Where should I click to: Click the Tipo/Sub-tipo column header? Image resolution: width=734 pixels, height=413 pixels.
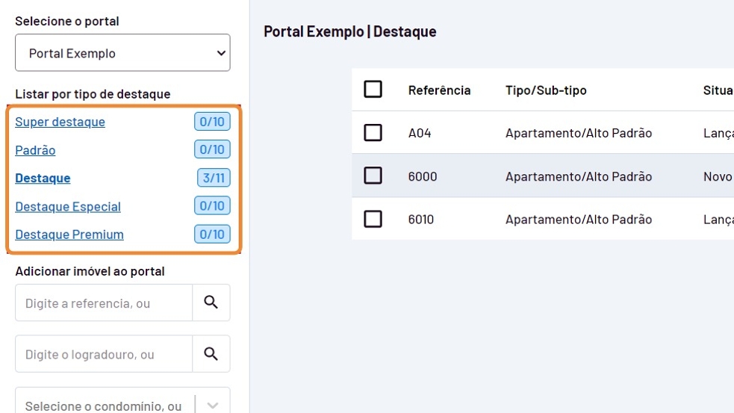pos(546,90)
